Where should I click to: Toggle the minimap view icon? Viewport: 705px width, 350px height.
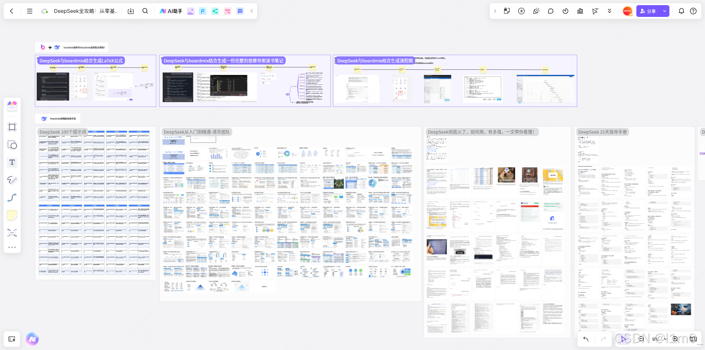tap(693, 339)
